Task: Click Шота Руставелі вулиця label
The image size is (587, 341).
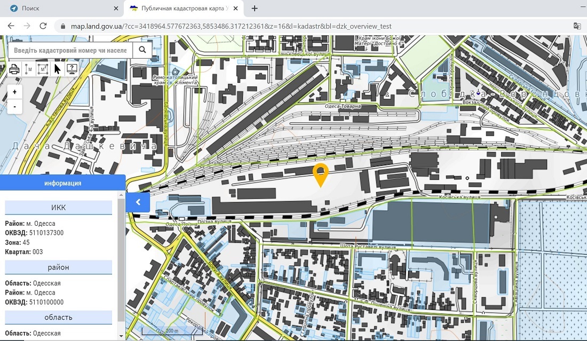Action: [x=368, y=247]
